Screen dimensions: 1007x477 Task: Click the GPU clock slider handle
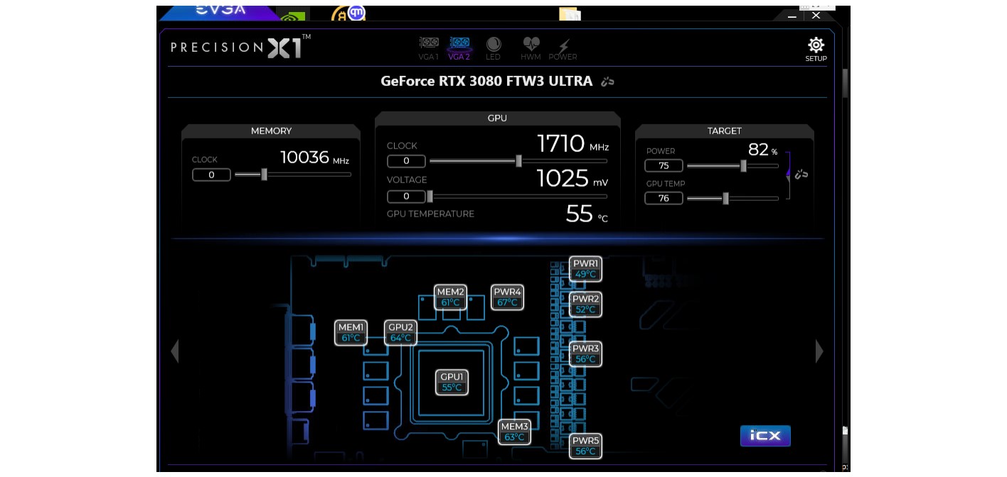point(518,161)
